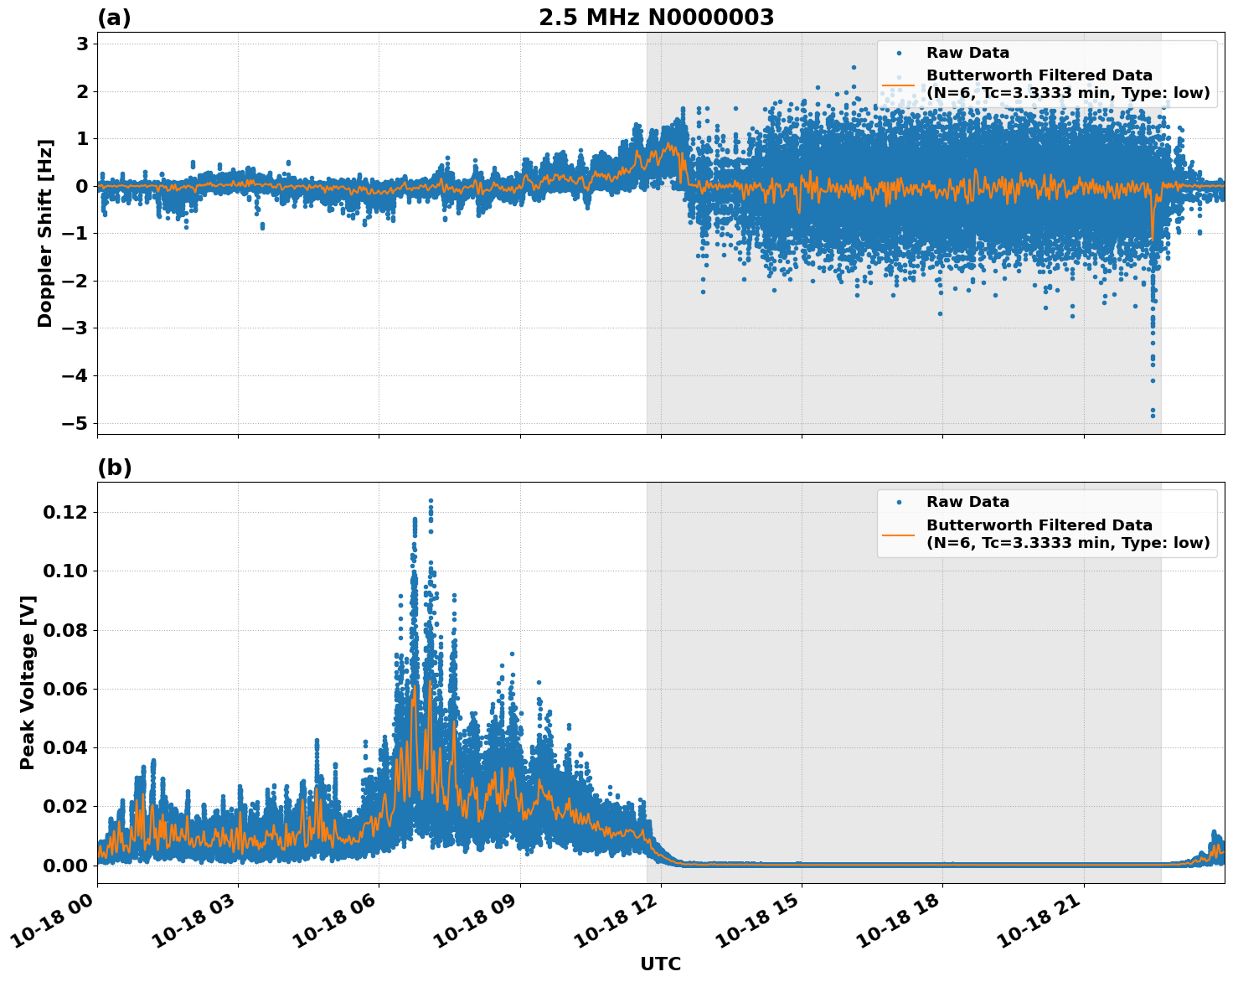Click the lowest Doppler outlier point near −5 Hz
Viewport: 1233px width, 982px height.
(1153, 416)
